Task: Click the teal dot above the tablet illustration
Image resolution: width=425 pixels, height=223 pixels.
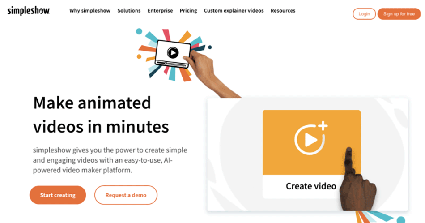Action: 139,31
